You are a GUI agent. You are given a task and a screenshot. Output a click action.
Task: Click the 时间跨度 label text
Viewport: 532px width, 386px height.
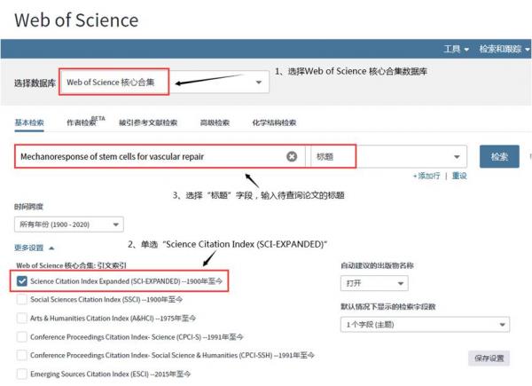[29, 207]
